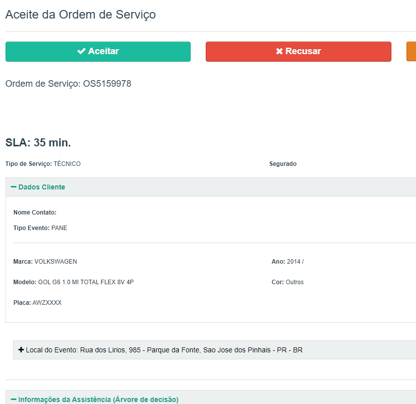Screen dimensions: 416x404
Task: Click the plus icon beside Local do Evento
Action: pyautogui.click(x=21, y=350)
